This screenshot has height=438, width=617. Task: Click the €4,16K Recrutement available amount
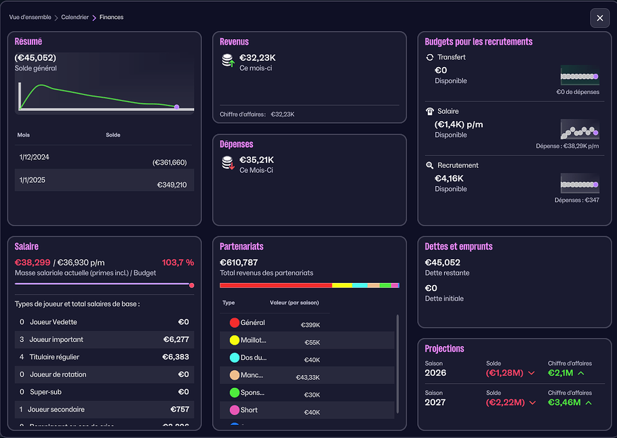[449, 178]
